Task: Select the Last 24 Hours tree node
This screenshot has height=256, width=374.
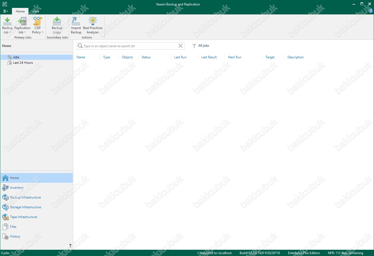Action: click(37, 63)
